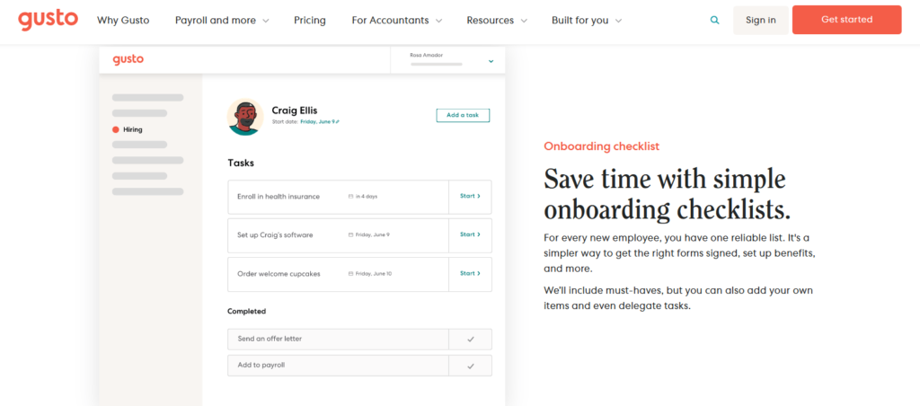The width and height of the screenshot is (920, 406).
Task: Expand the 'Payroll and more' menu
Action: point(222,20)
